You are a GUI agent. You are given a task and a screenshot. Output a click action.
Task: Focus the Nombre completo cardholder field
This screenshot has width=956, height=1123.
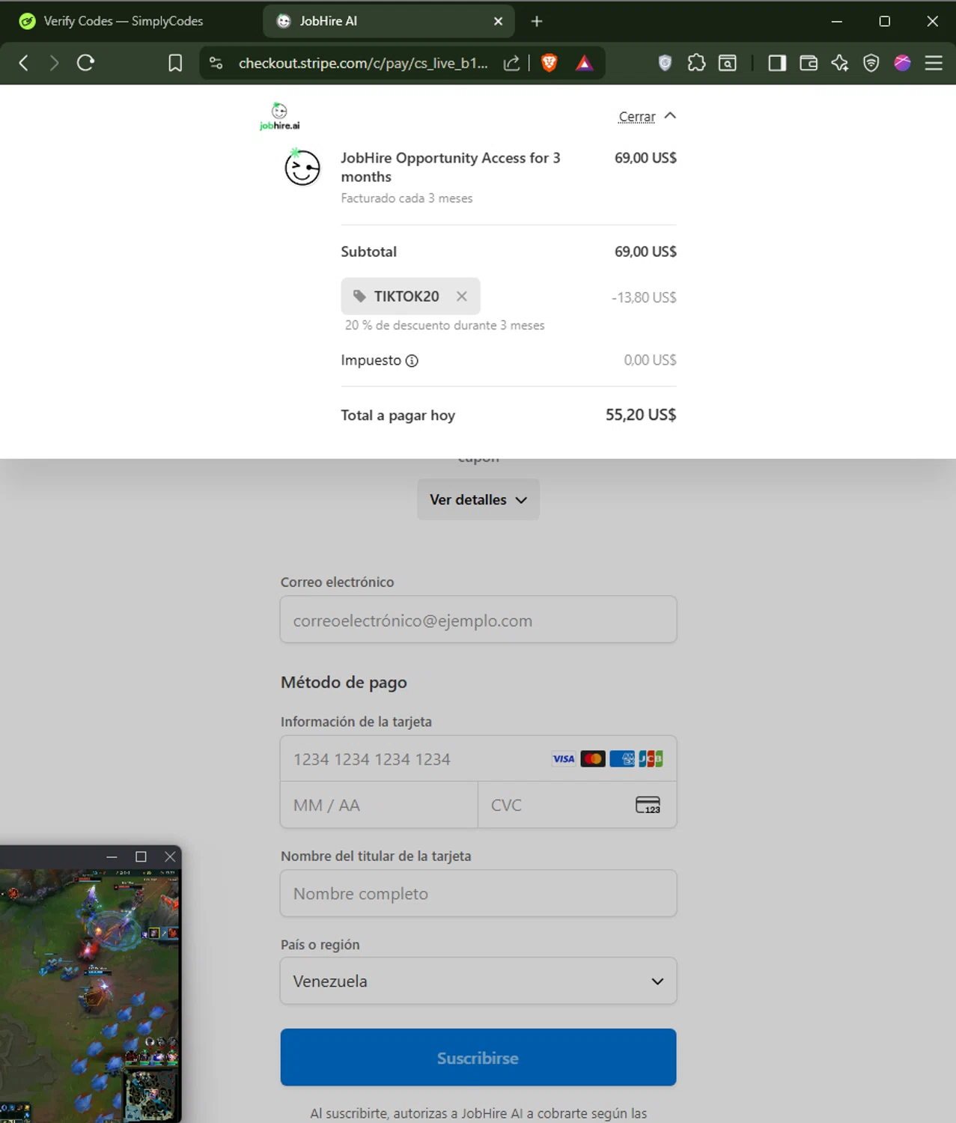[478, 893]
